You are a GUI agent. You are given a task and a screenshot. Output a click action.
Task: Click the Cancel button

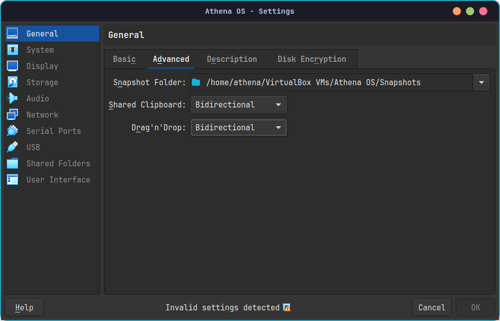(431, 307)
